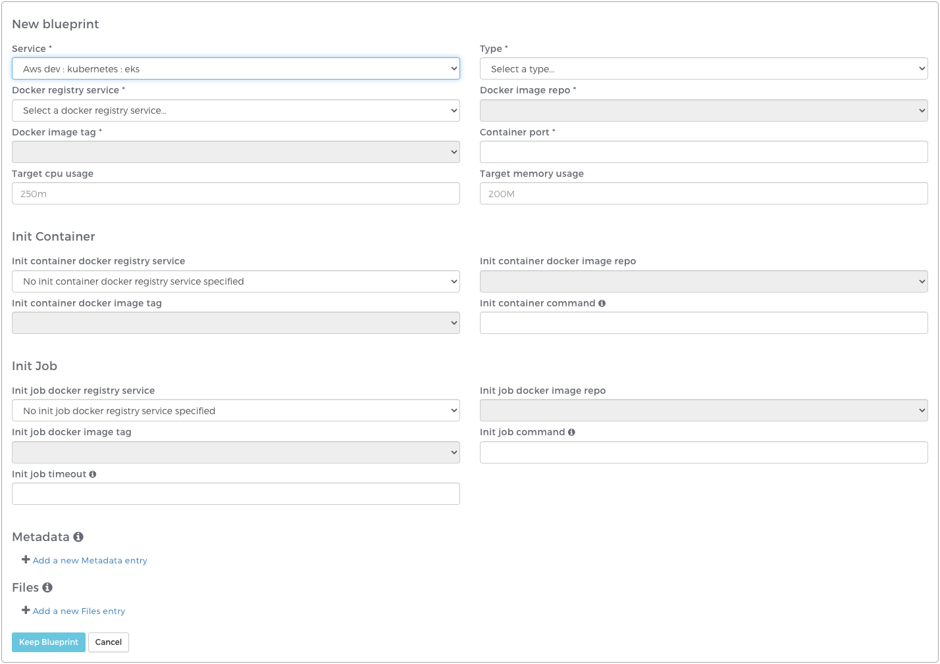Expand Docker registry service dropdown
This screenshot has width=940, height=664.
pyautogui.click(x=236, y=110)
